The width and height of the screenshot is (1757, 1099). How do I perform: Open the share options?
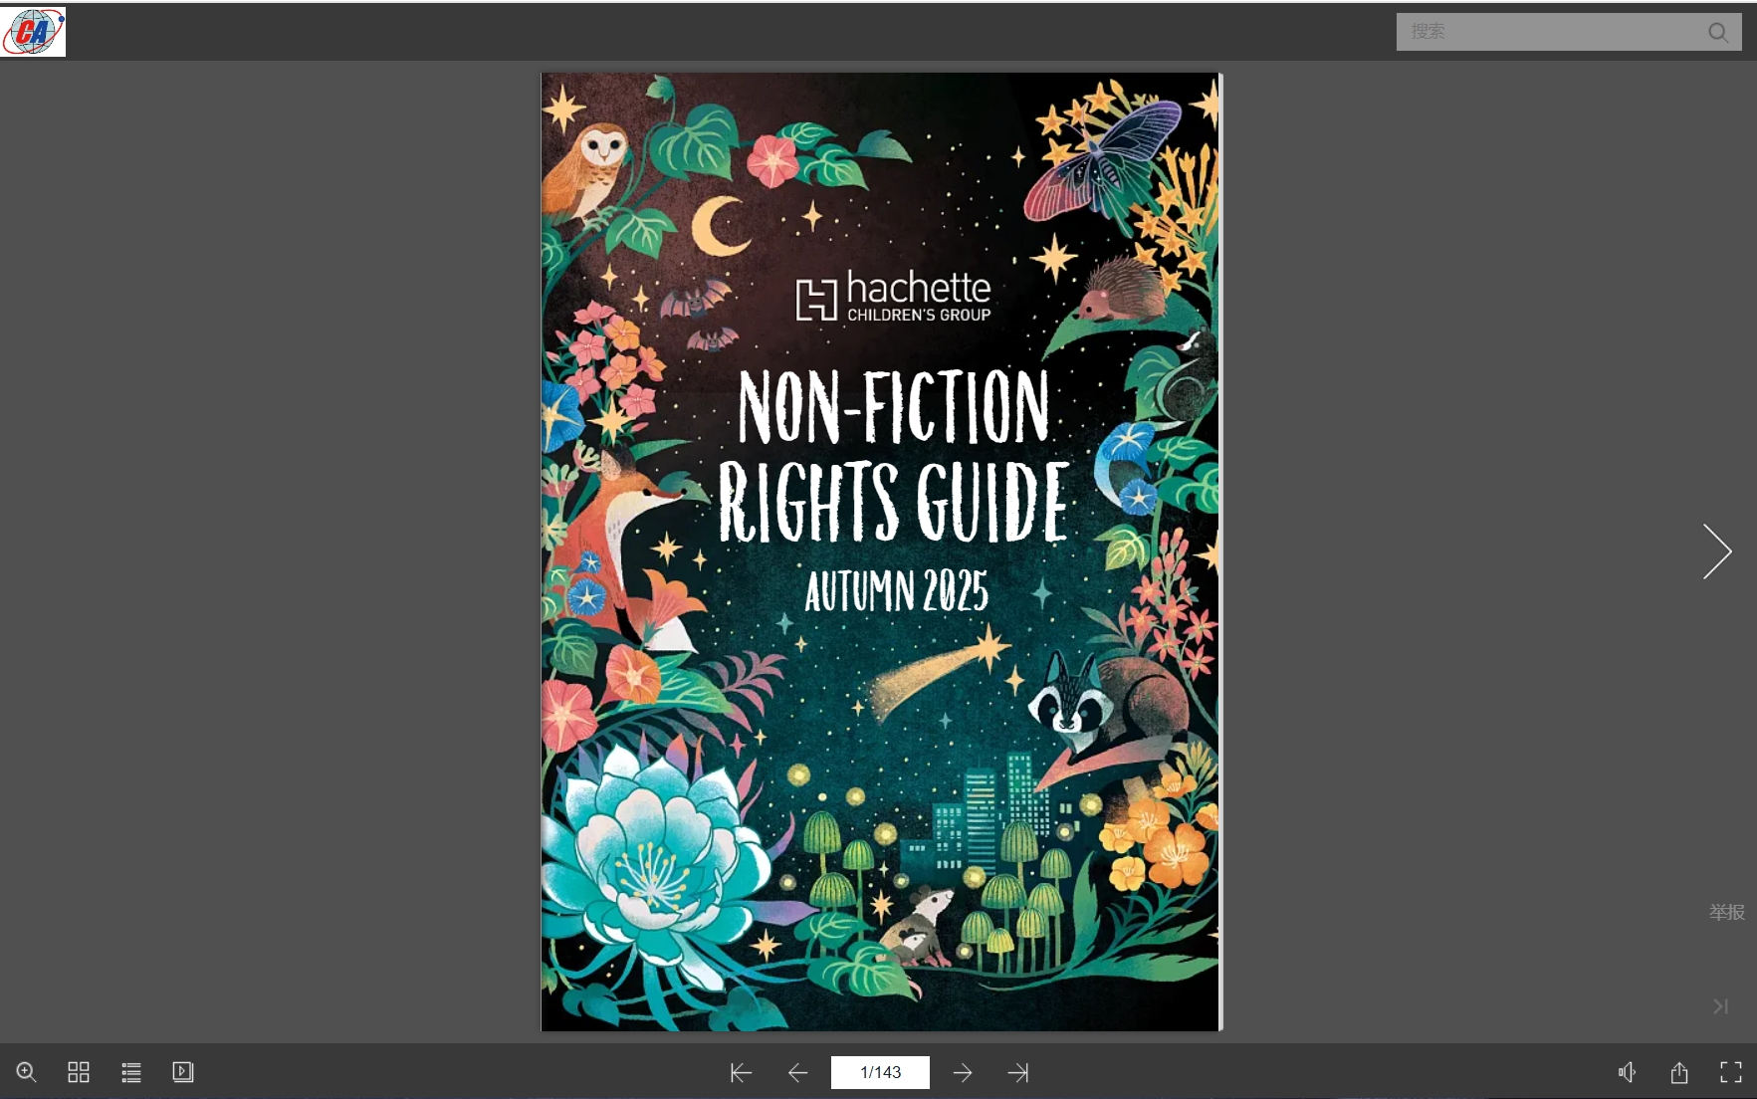click(x=1679, y=1072)
